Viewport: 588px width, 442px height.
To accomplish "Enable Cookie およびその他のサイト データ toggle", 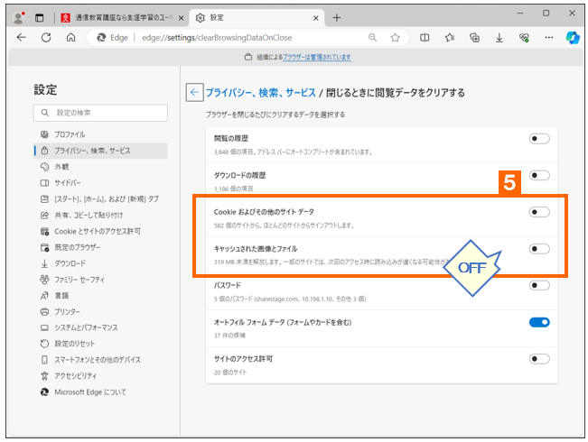I will (539, 212).
